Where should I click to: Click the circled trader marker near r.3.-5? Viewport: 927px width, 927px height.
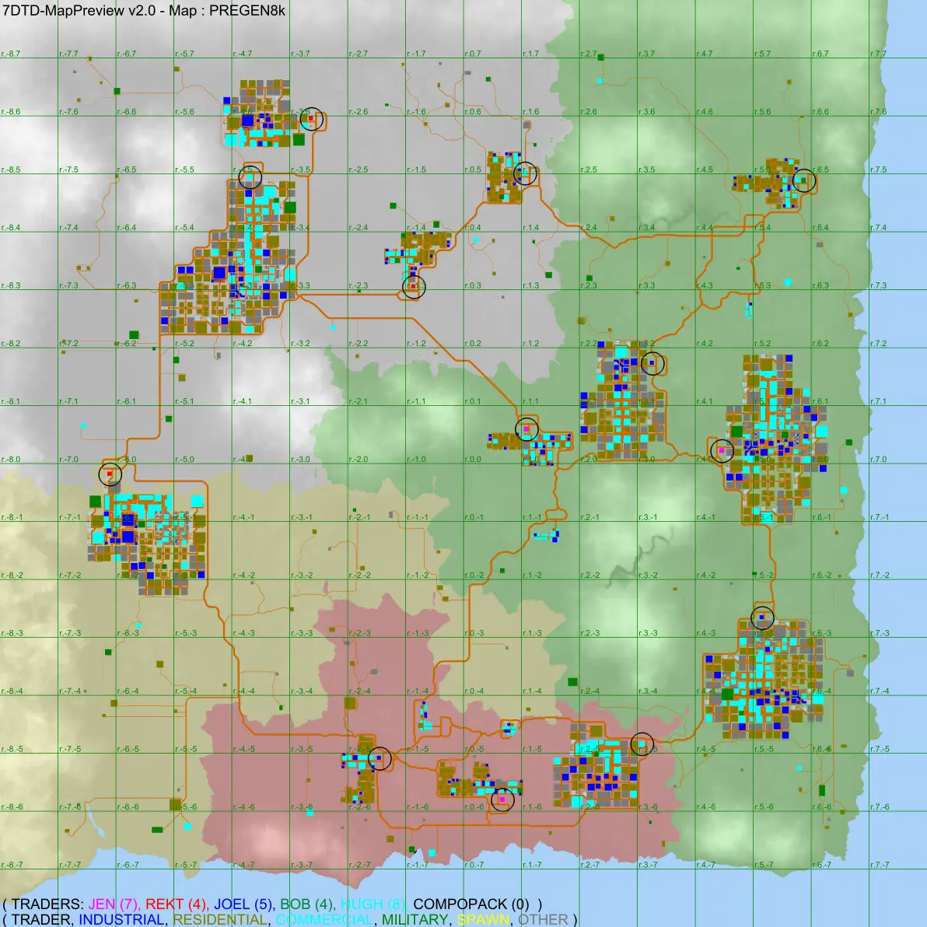point(642,743)
